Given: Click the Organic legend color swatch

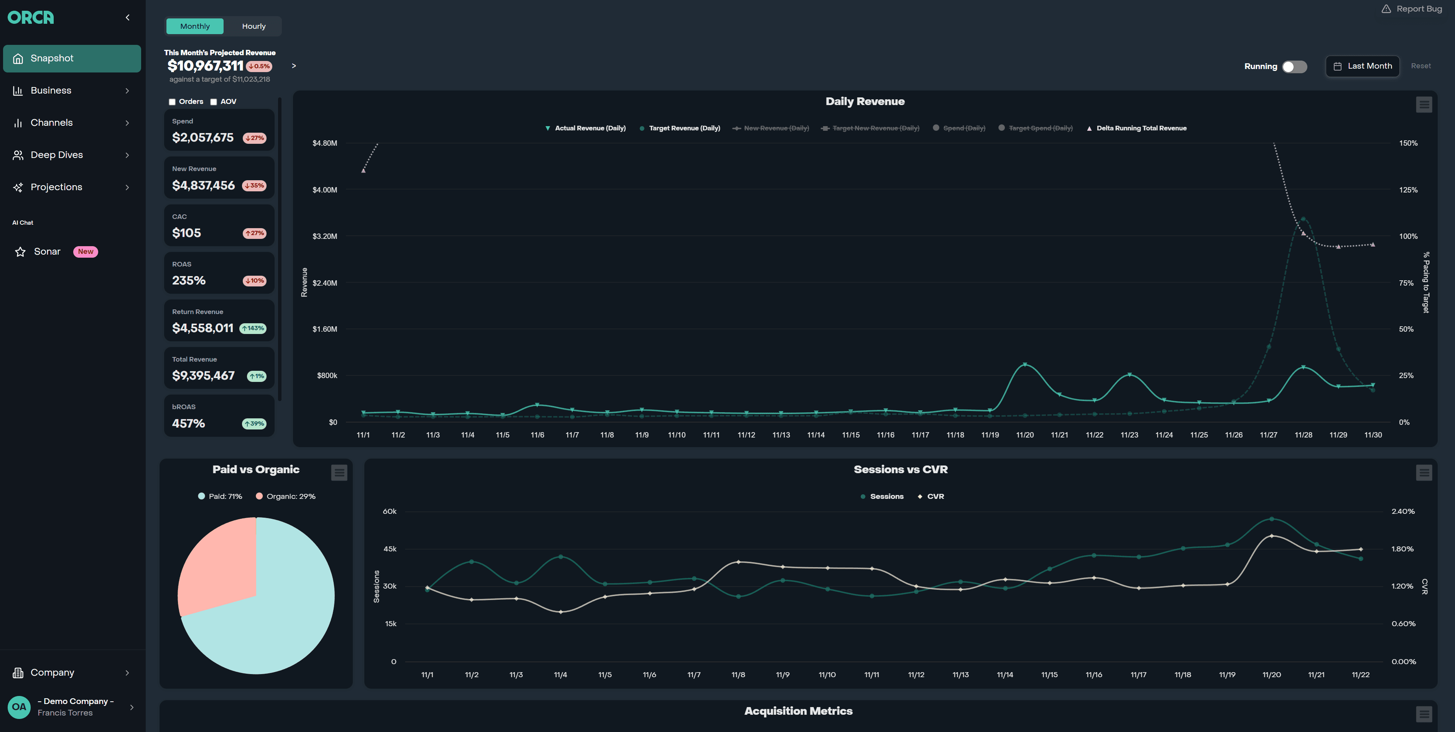Looking at the screenshot, I should tap(259, 496).
